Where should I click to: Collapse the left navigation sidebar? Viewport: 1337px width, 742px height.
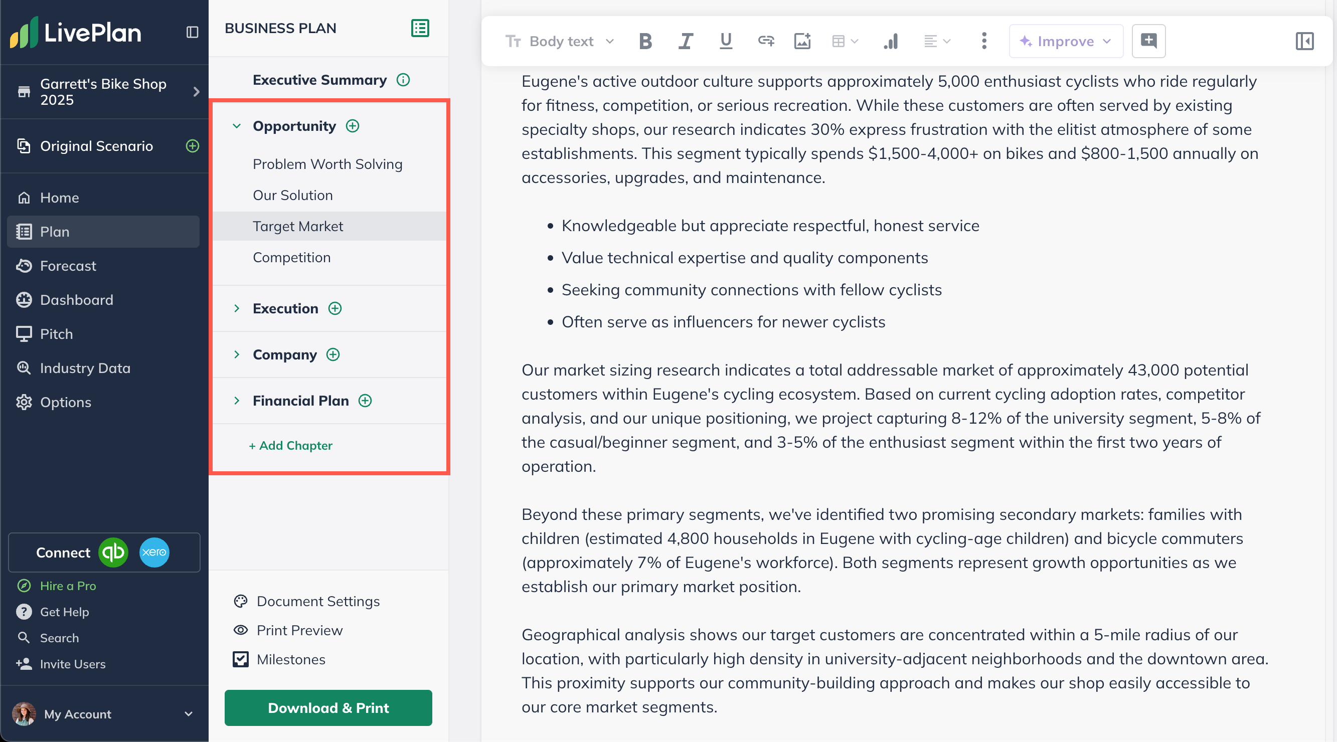click(192, 32)
